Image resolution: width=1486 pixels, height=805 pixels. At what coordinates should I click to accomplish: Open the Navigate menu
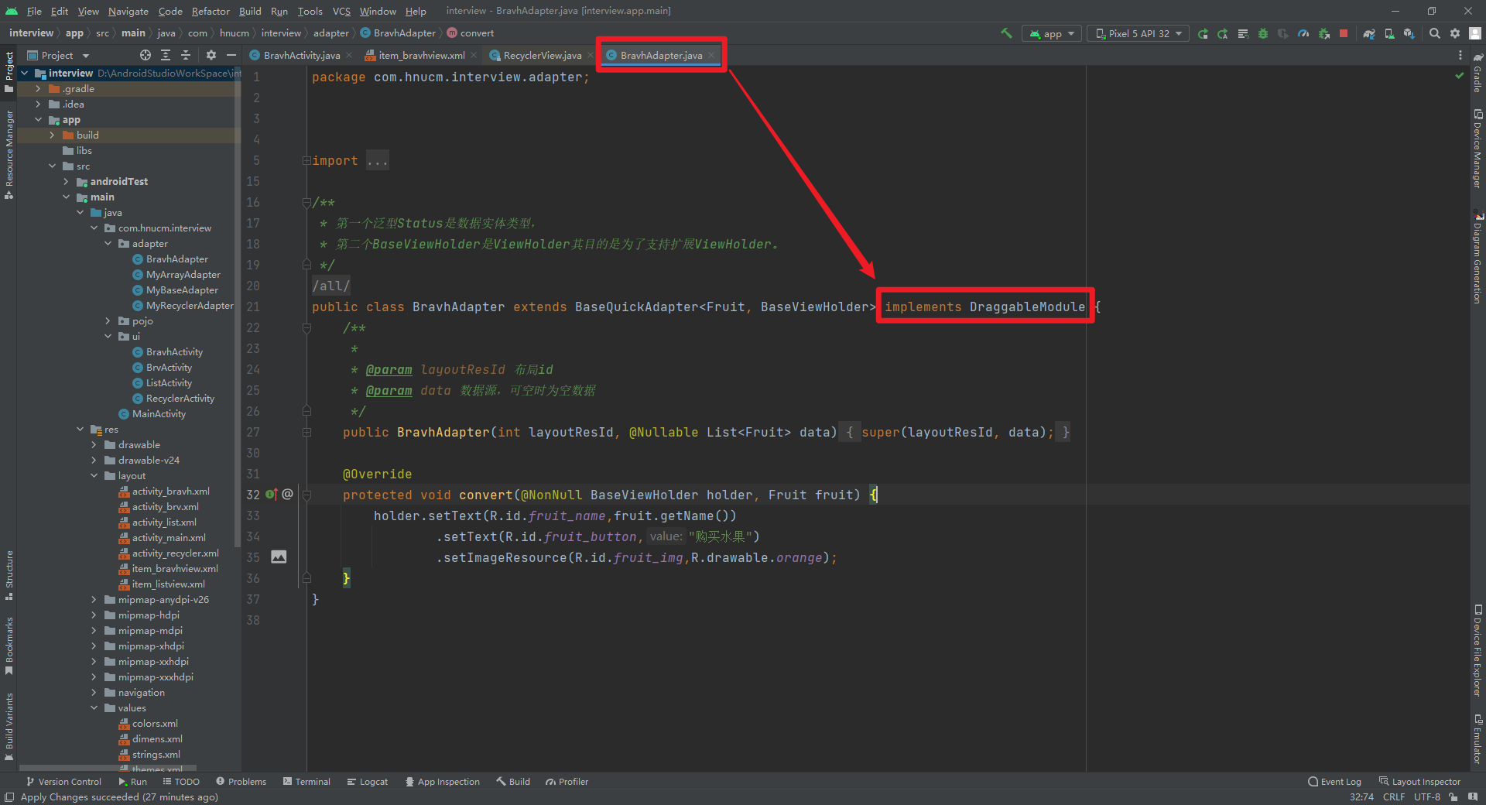click(x=128, y=11)
